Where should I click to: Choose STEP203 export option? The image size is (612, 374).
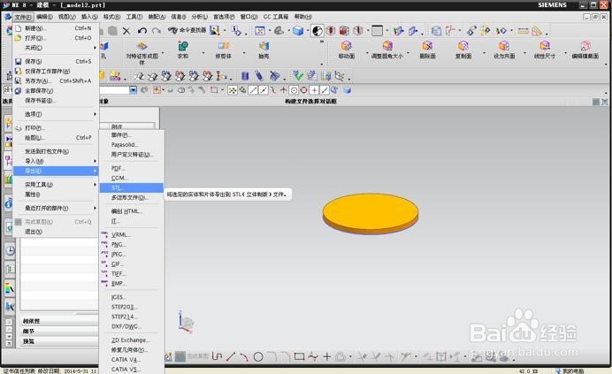[132, 307]
